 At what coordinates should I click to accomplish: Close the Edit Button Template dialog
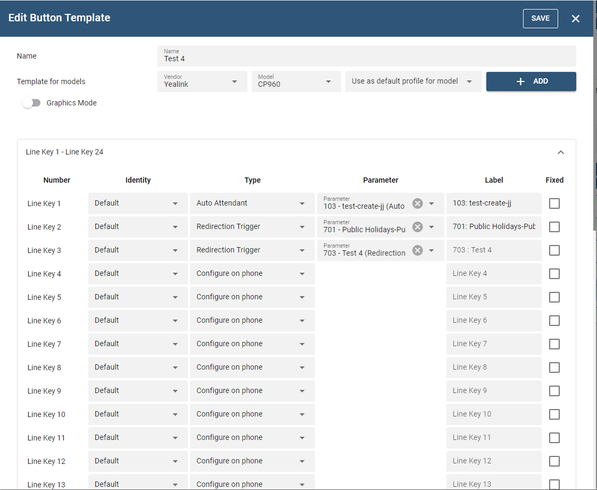click(575, 19)
